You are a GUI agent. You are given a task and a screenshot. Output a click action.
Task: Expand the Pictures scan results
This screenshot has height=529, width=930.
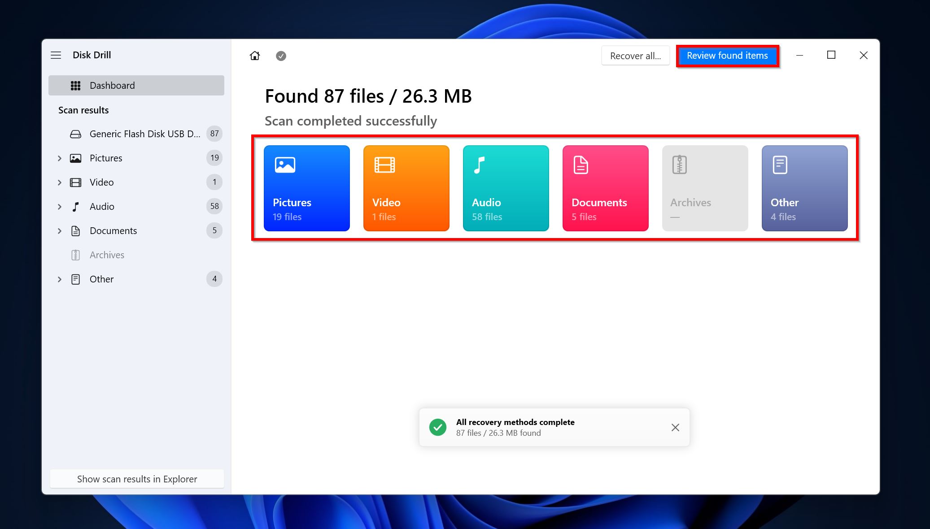coord(59,158)
